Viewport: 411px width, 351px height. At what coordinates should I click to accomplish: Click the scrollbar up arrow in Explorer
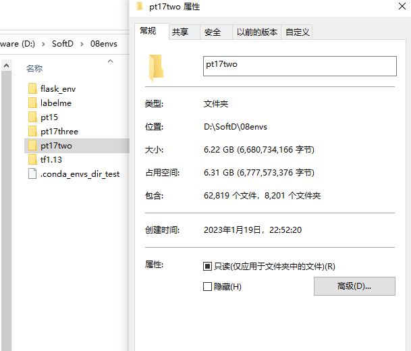pyautogui.click(x=7, y=65)
